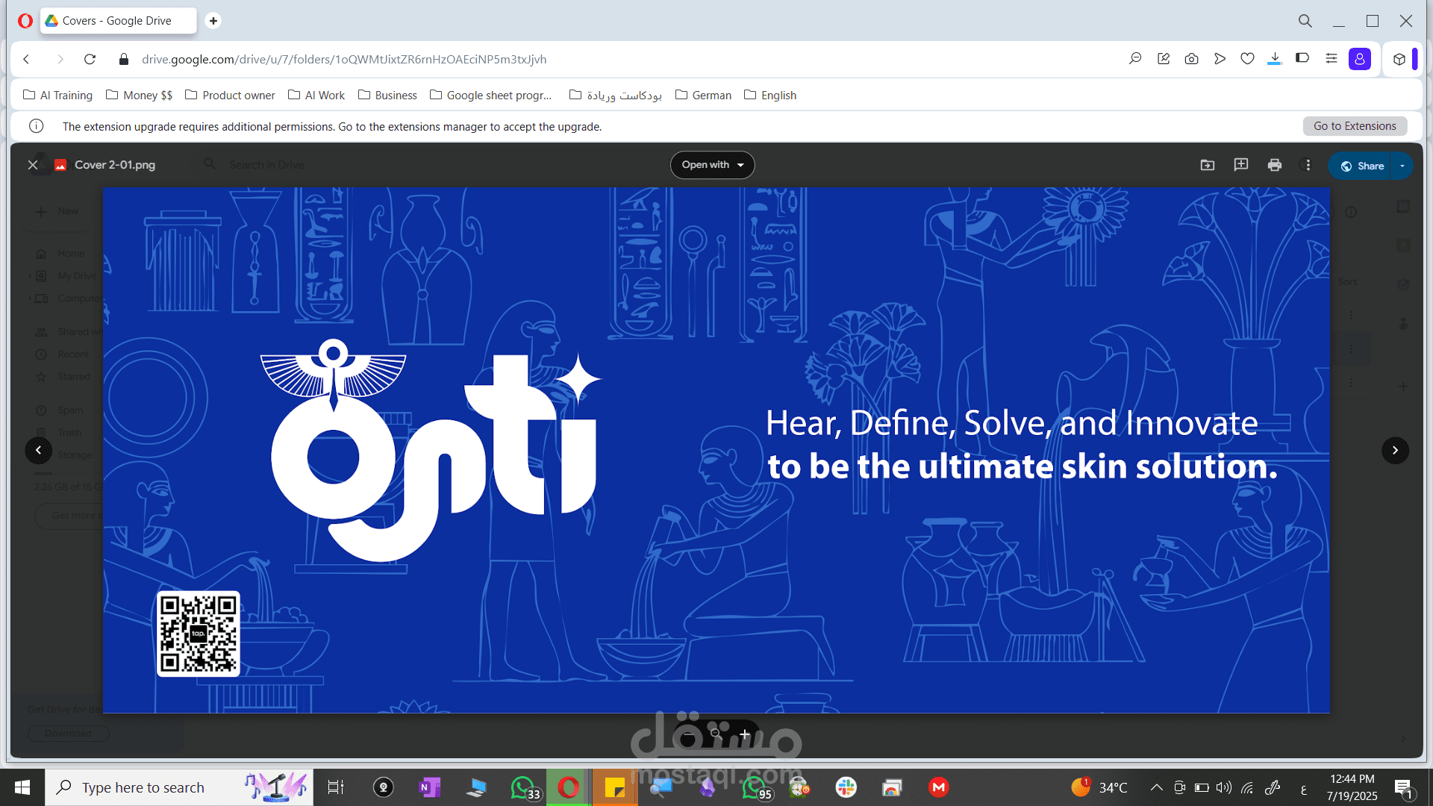The width and height of the screenshot is (1433, 806).
Task: Click the Opera menu logo
Action: [x=25, y=21]
